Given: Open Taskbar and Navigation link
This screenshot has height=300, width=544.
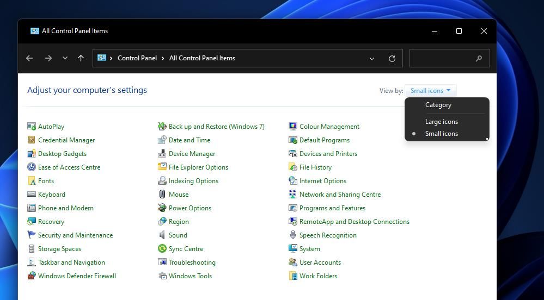Looking at the screenshot, I should pos(71,262).
